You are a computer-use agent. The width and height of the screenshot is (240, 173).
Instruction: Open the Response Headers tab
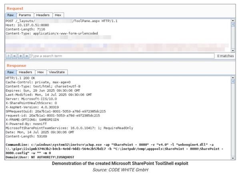point(26,72)
